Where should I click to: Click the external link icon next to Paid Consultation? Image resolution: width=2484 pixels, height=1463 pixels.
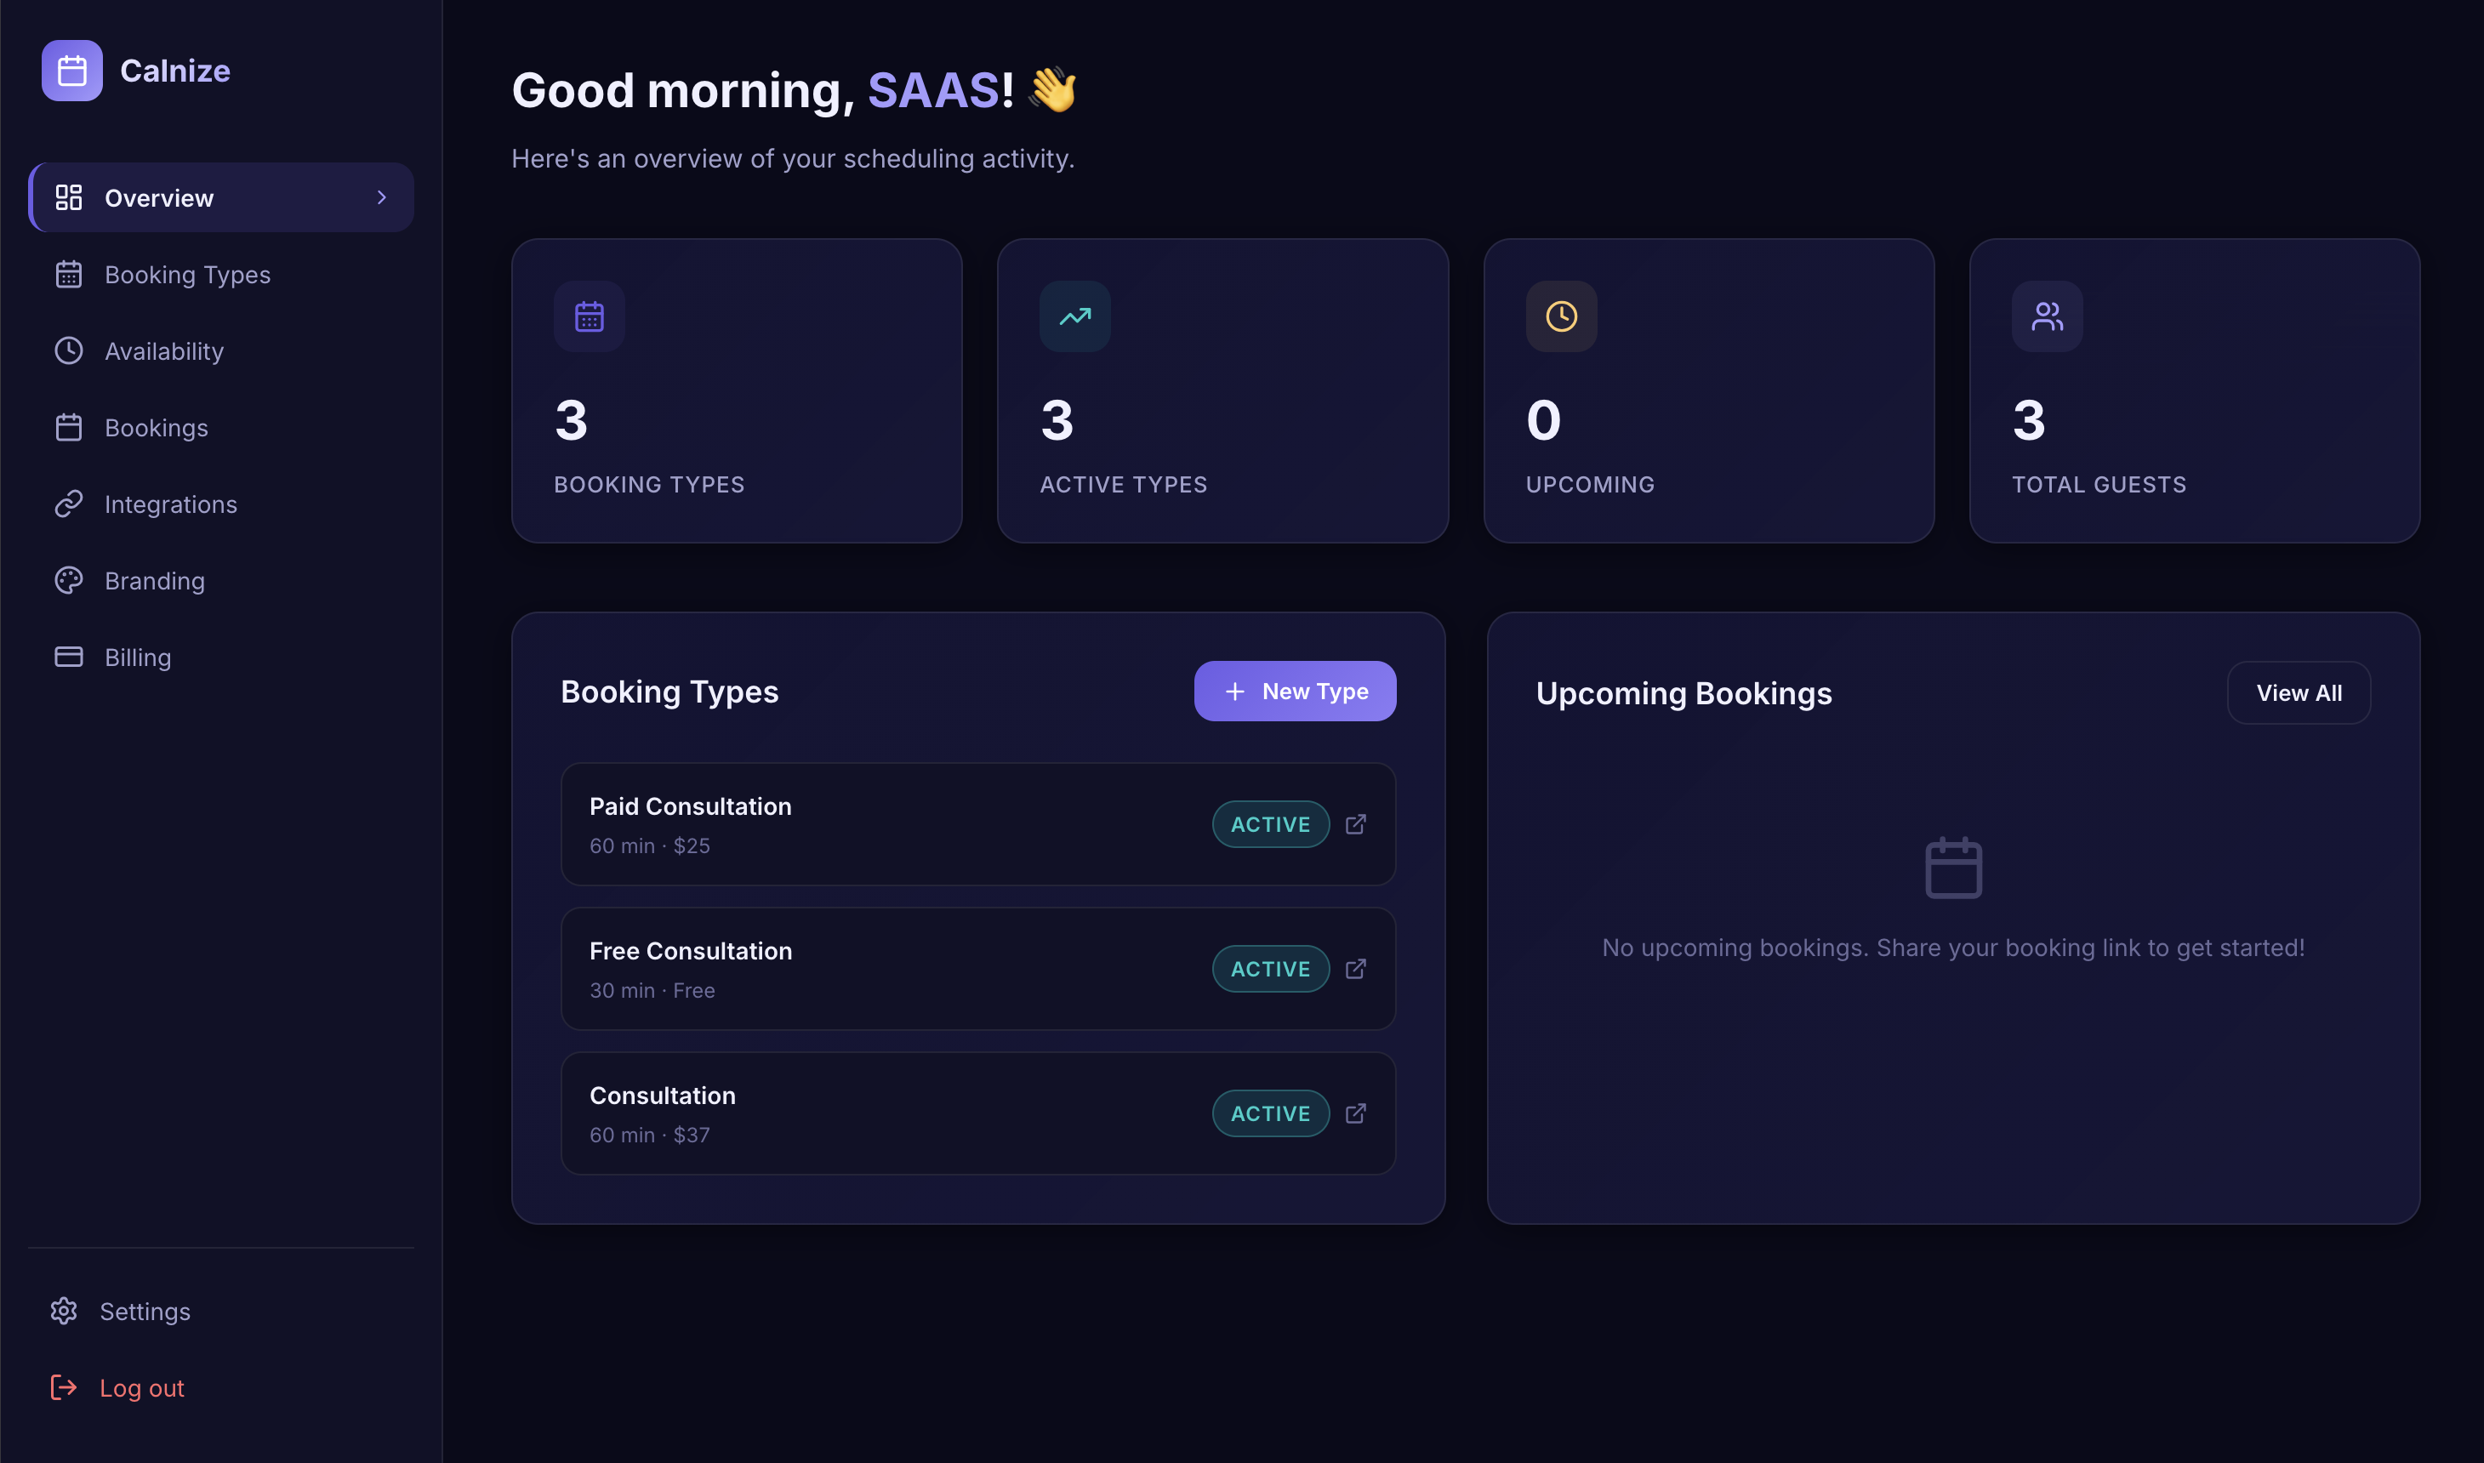(x=1356, y=824)
